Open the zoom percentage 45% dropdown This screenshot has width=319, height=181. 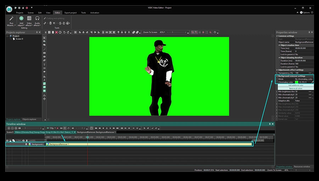pyautogui.click(x=162, y=32)
